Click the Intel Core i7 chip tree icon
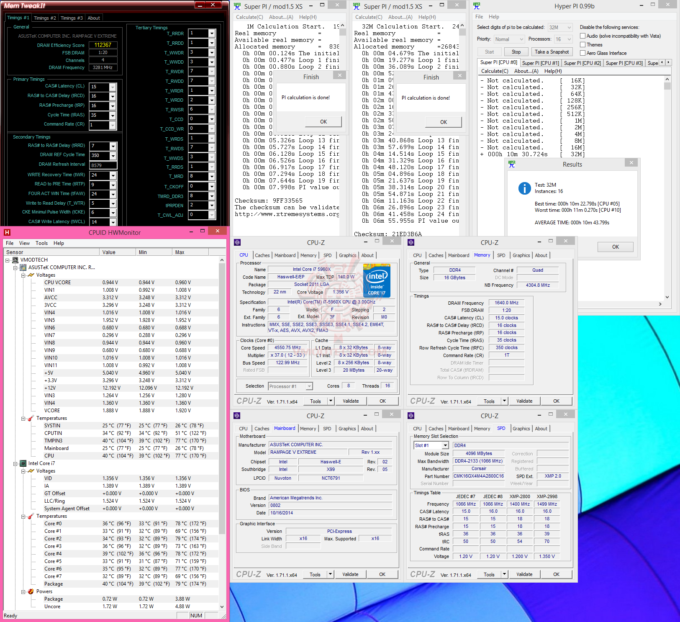 [x=23, y=463]
